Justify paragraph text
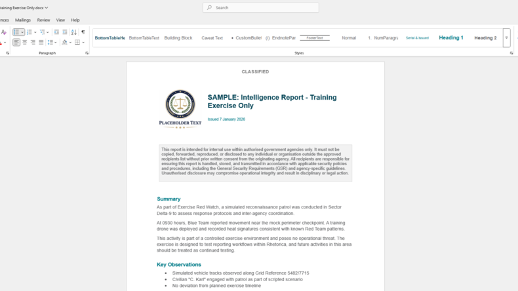Screen dimensions: 518x291 [41, 43]
